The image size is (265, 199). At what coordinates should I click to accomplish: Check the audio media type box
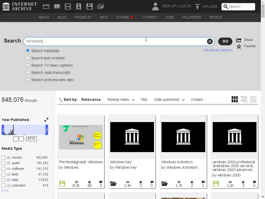(3, 163)
